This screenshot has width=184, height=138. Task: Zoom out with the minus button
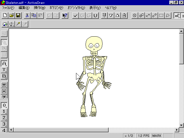point(4,91)
